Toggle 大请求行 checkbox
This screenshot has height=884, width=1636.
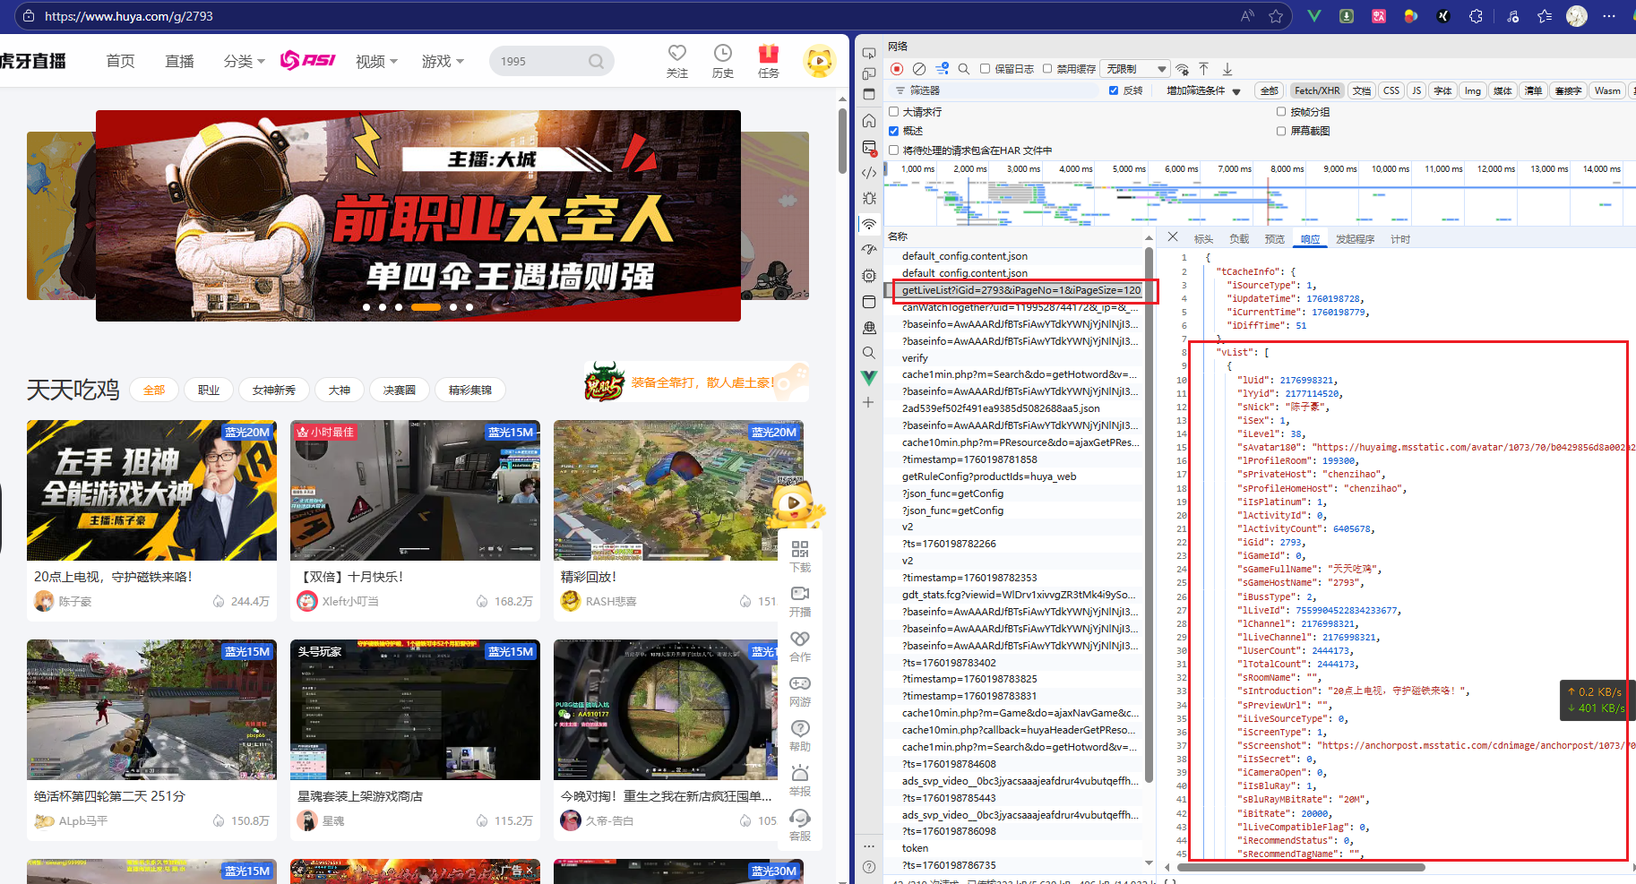click(894, 112)
